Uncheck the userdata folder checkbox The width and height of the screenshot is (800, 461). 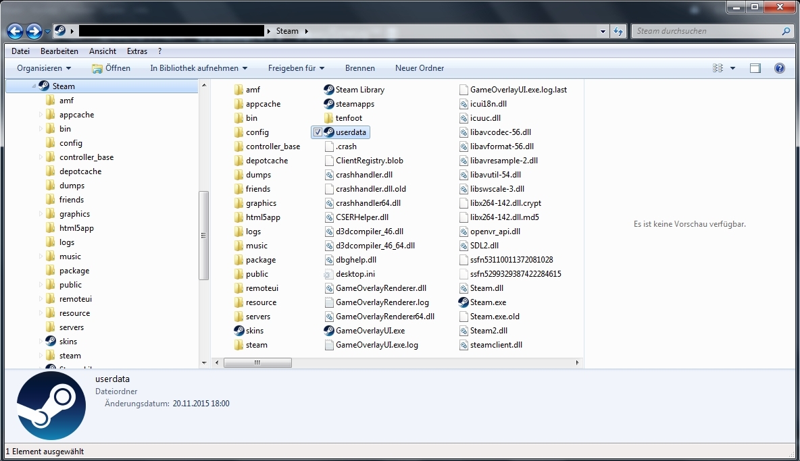[318, 132]
